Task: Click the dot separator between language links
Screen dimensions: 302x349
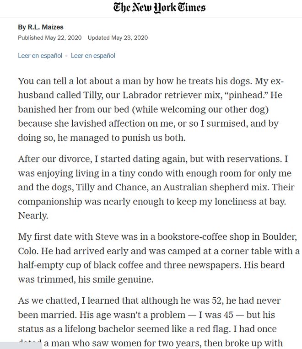Action: click(x=66, y=56)
